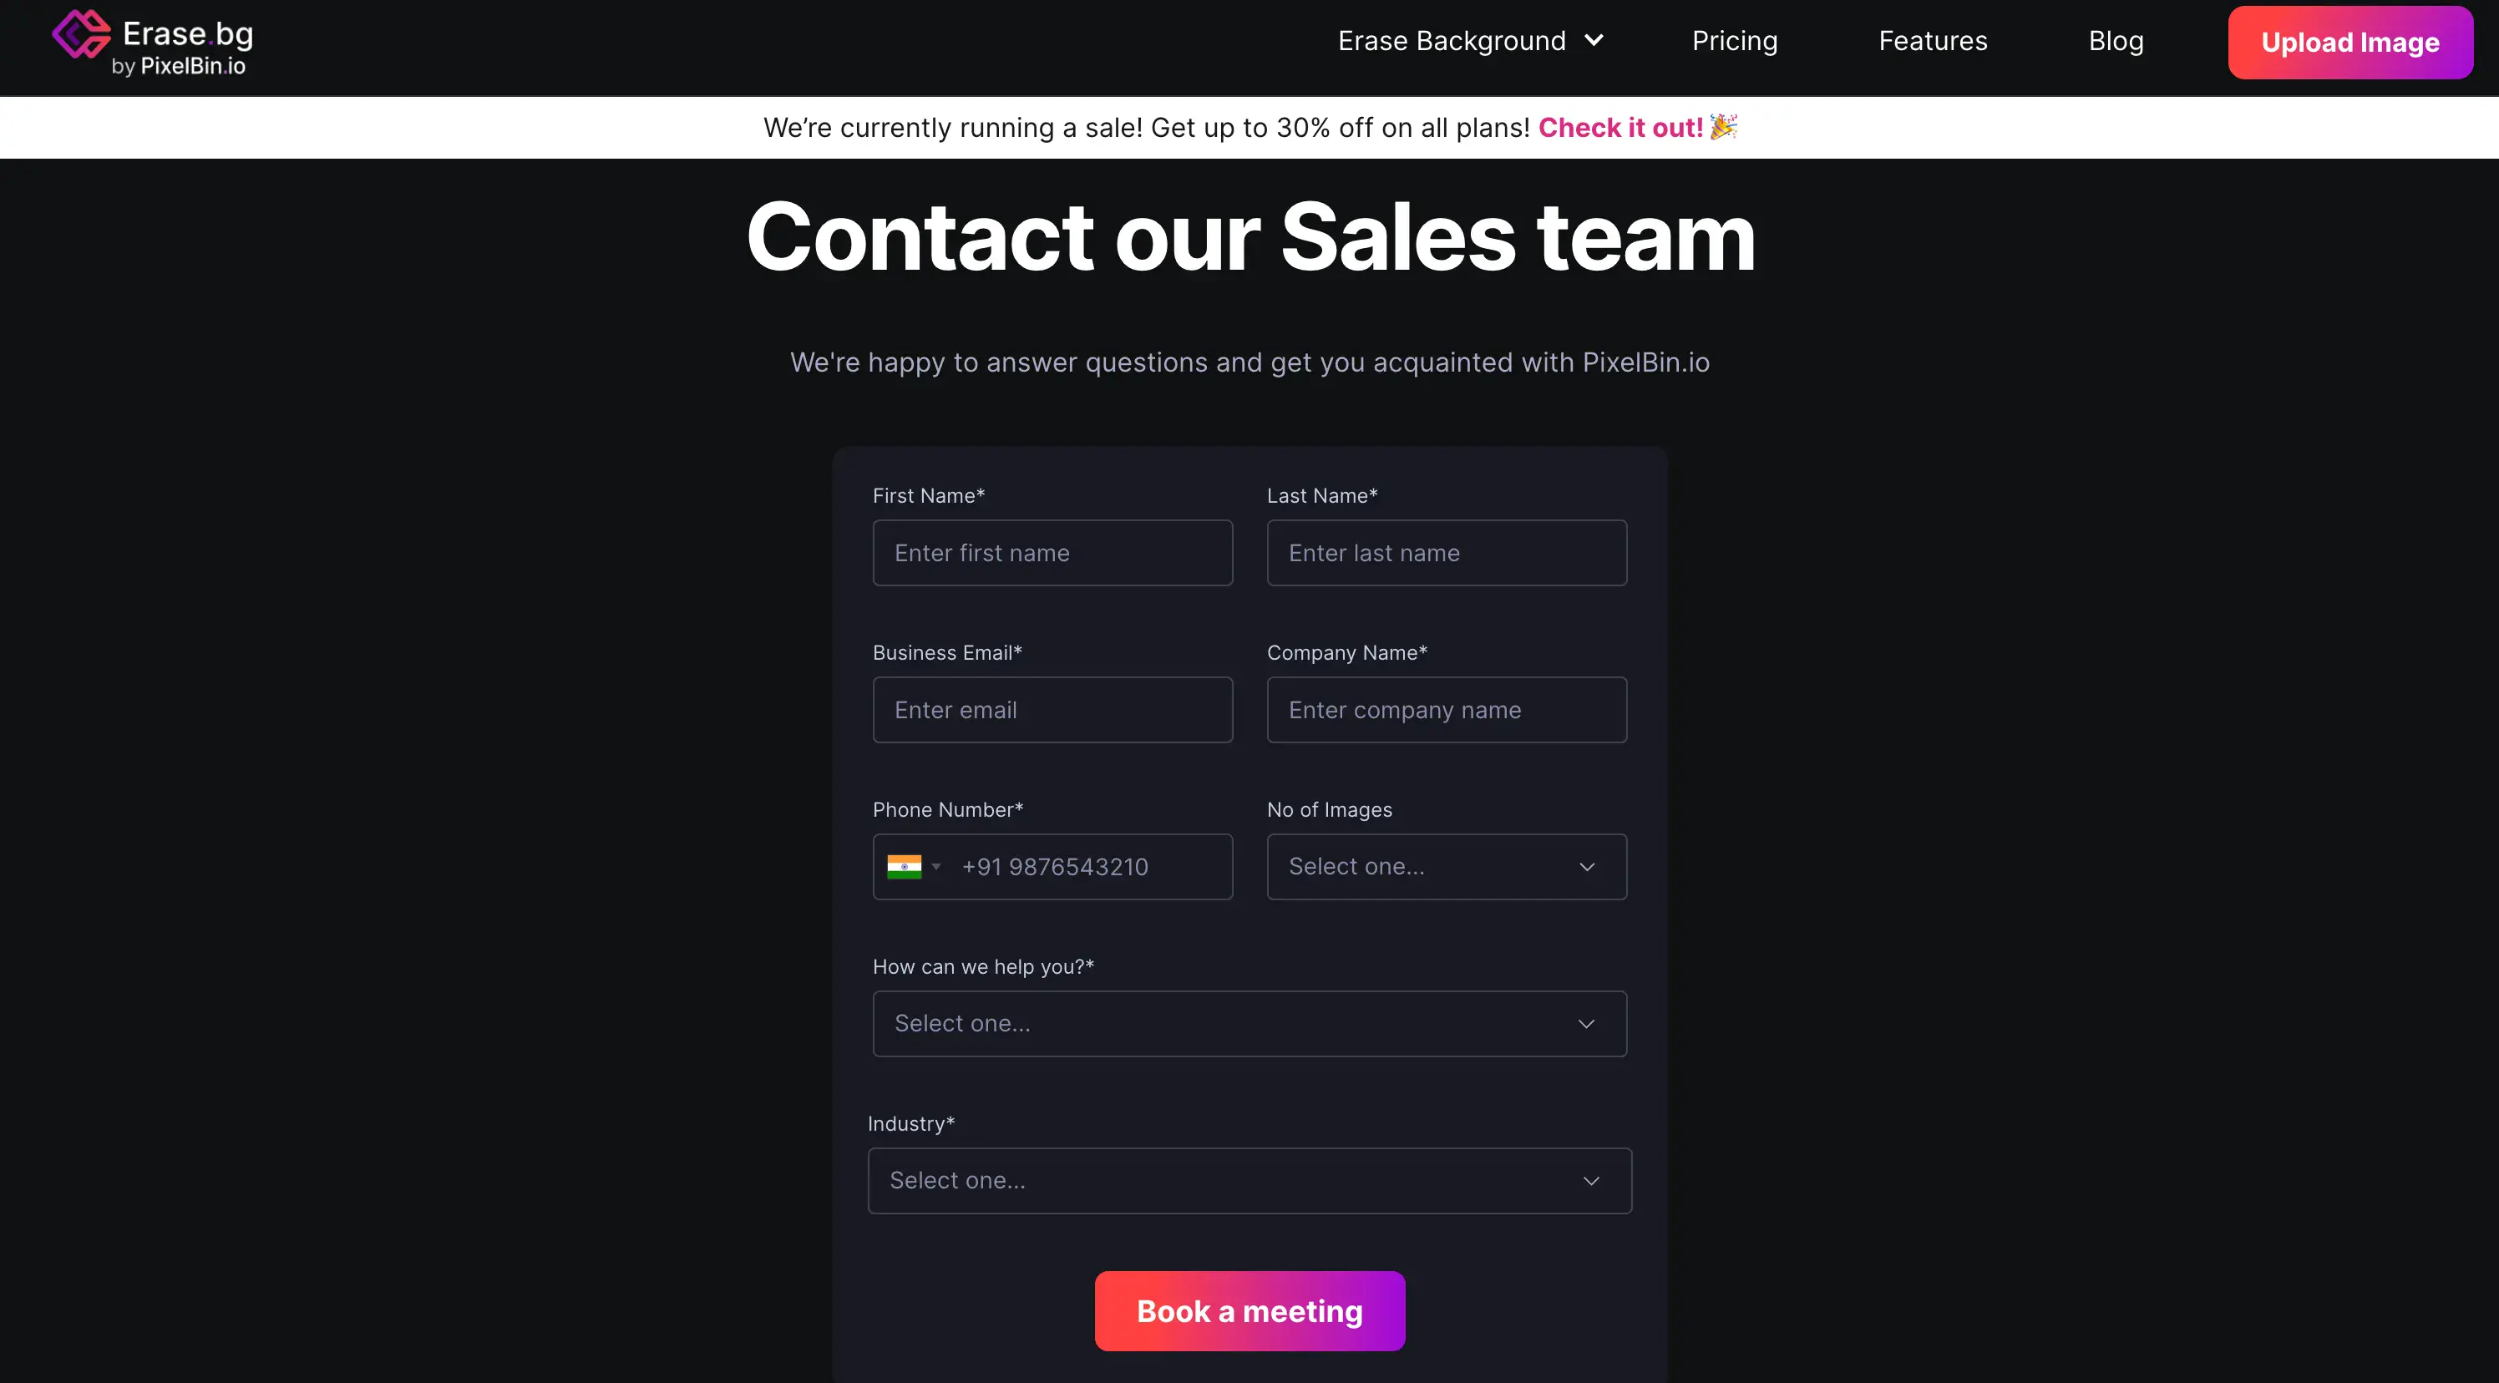Click the Upload Image button icon
The height and width of the screenshot is (1383, 2499).
pyautogui.click(x=2351, y=43)
